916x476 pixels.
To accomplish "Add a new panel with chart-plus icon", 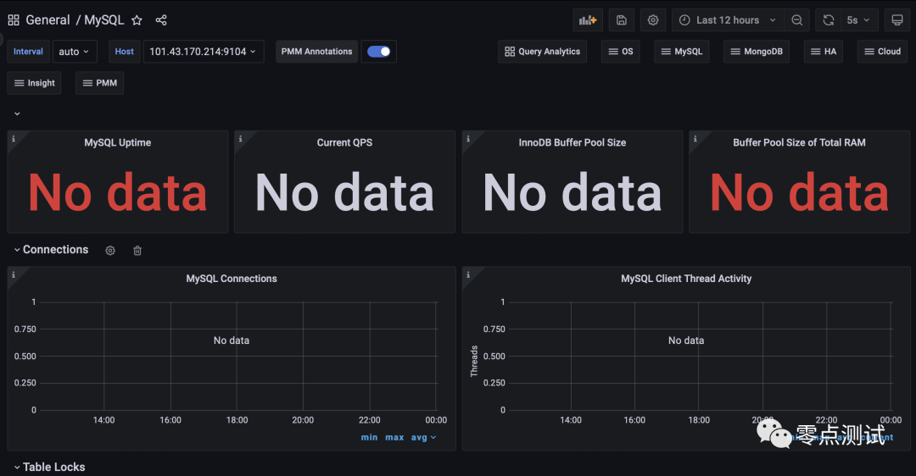I will pyautogui.click(x=588, y=20).
